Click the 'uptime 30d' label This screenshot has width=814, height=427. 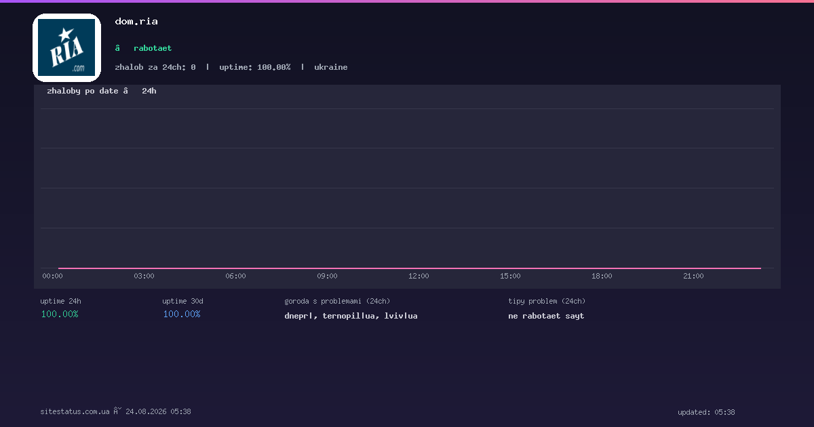pyautogui.click(x=182, y=301)
